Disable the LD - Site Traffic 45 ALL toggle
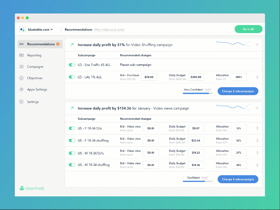This screenshot has height=210, width=280. (x=71, y=65)
